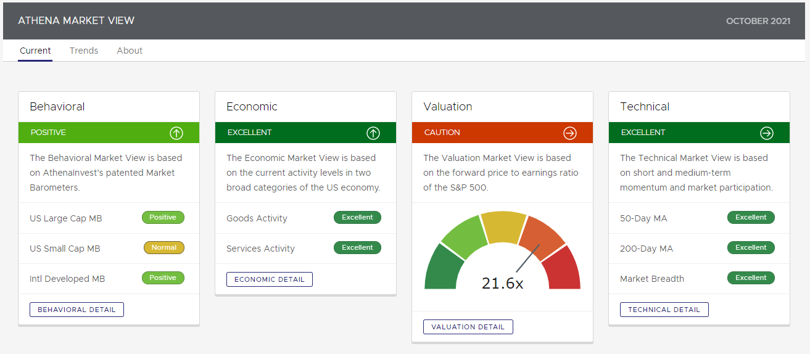The height and width of the screenshot is (354, 810).
Task: Click the right arrow icon in Technical header
Action: tap(767, 133)
